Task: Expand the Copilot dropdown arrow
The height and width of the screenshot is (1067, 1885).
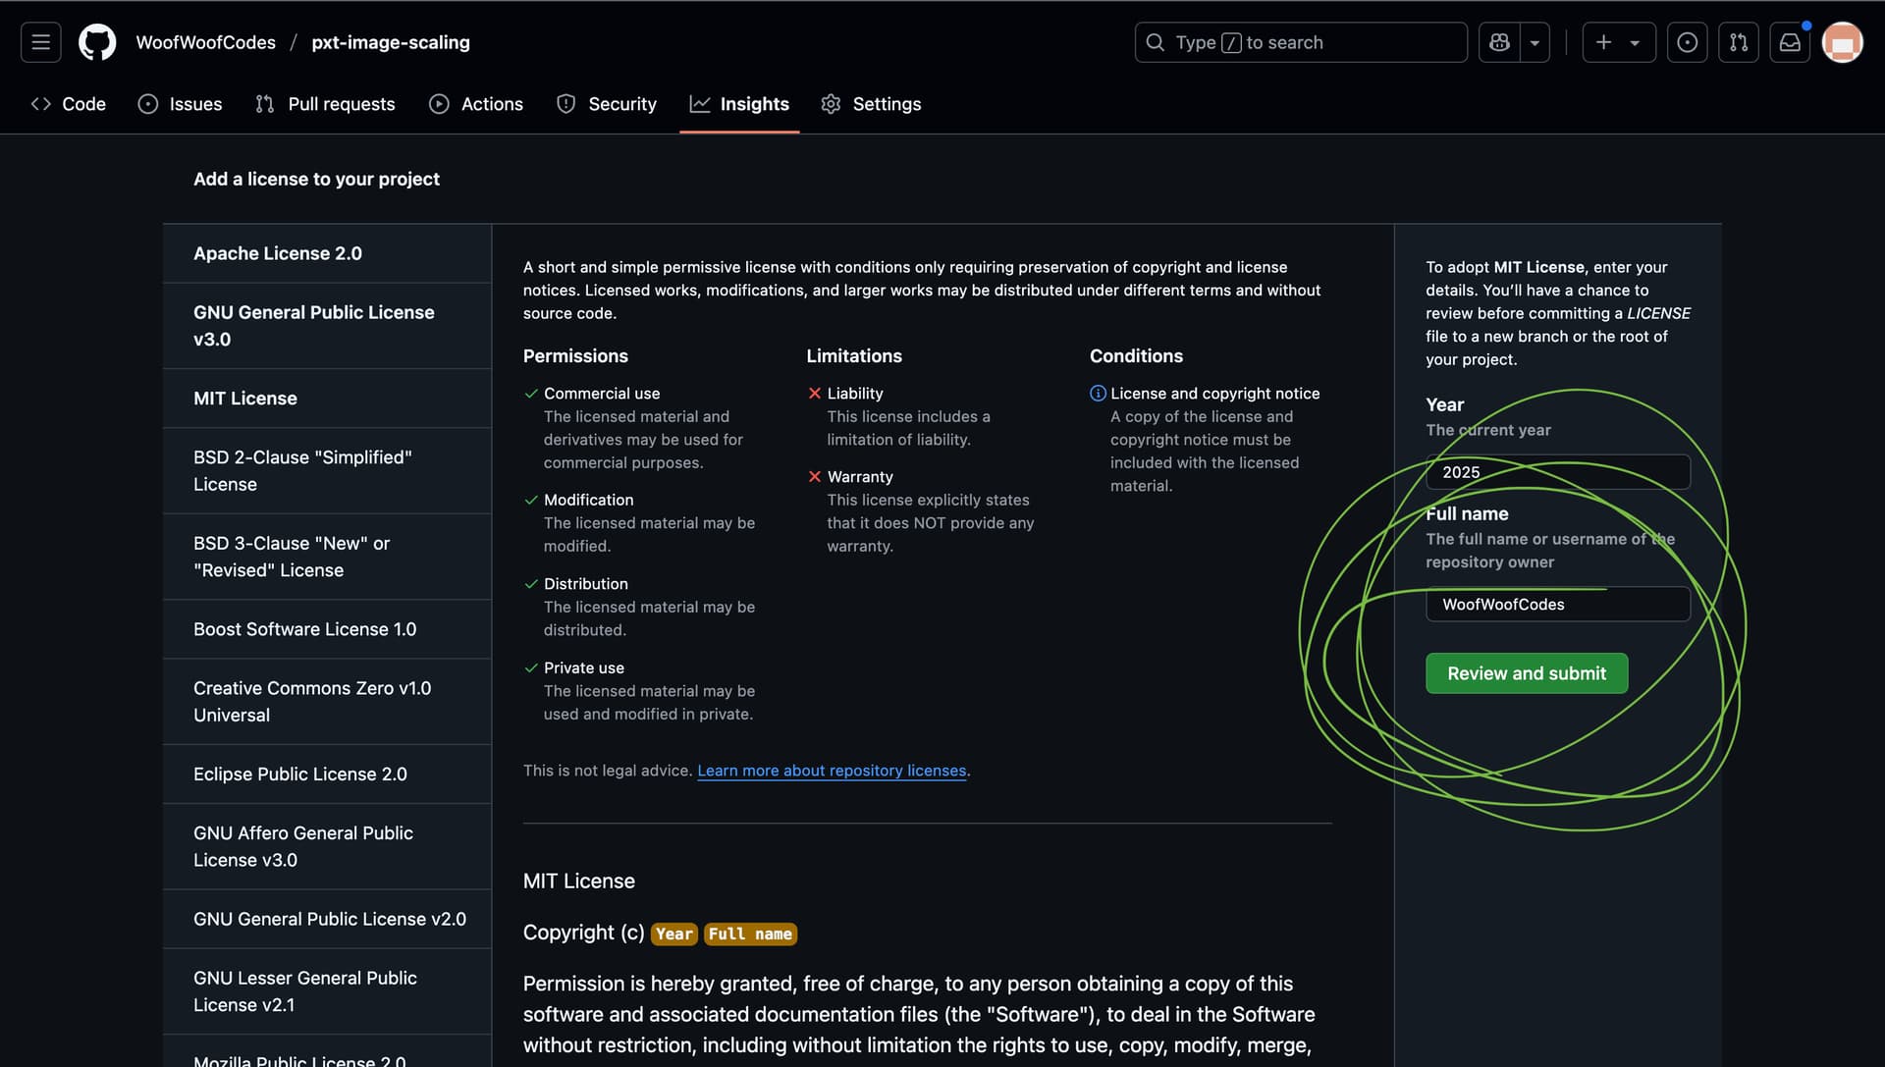Action: point(1535,42)
